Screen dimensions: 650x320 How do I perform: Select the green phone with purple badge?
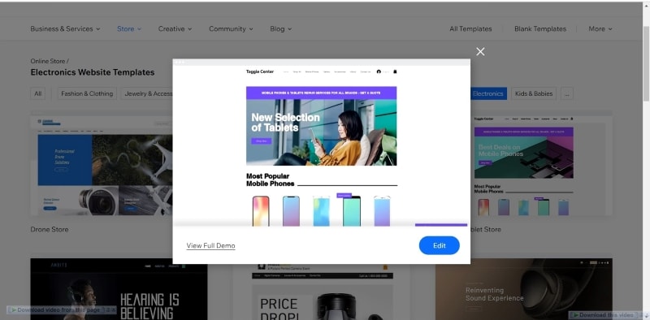[352, 211]
